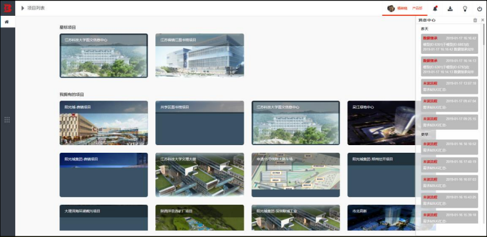Open the starred 江苏省镇江图书馆项目 card
Image resolution: width=487 pixels, height=237 pixels.
(x=200, y=55)
